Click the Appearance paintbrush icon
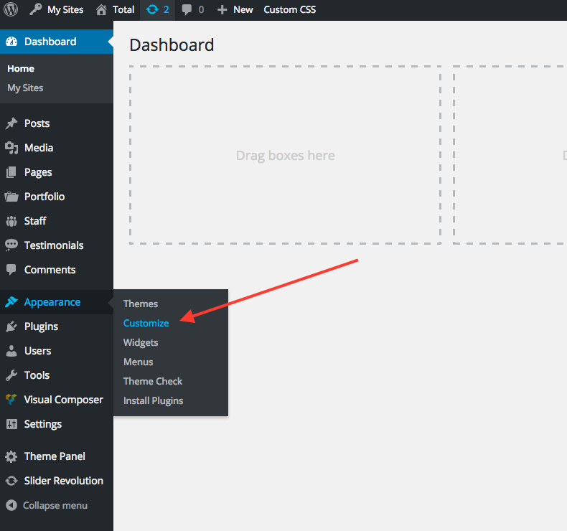567x531 pixels. point(11,302)
